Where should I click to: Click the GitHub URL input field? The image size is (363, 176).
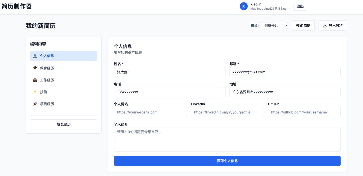pyautogui.click(x=304, y=112)
